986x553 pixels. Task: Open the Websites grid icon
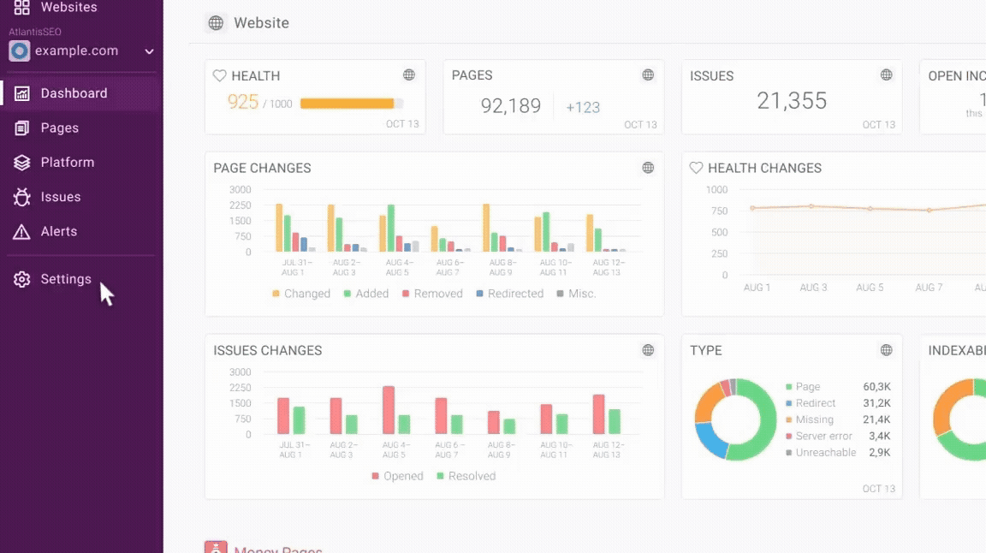coord(22,8)
